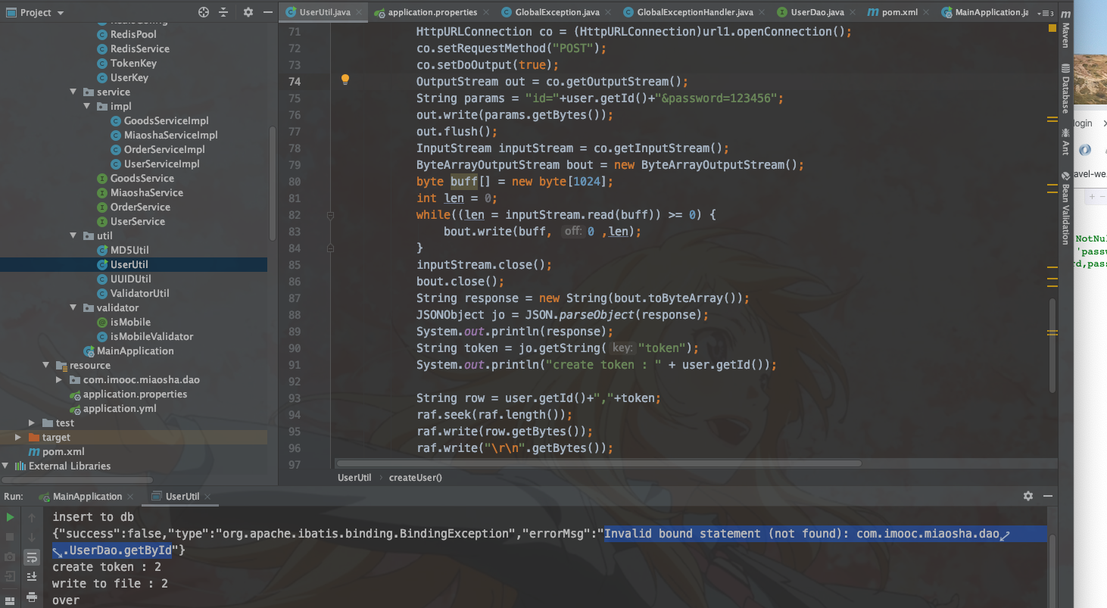
Task: Switch to the MainApplication run tab
Action: (x=87, y=497)
